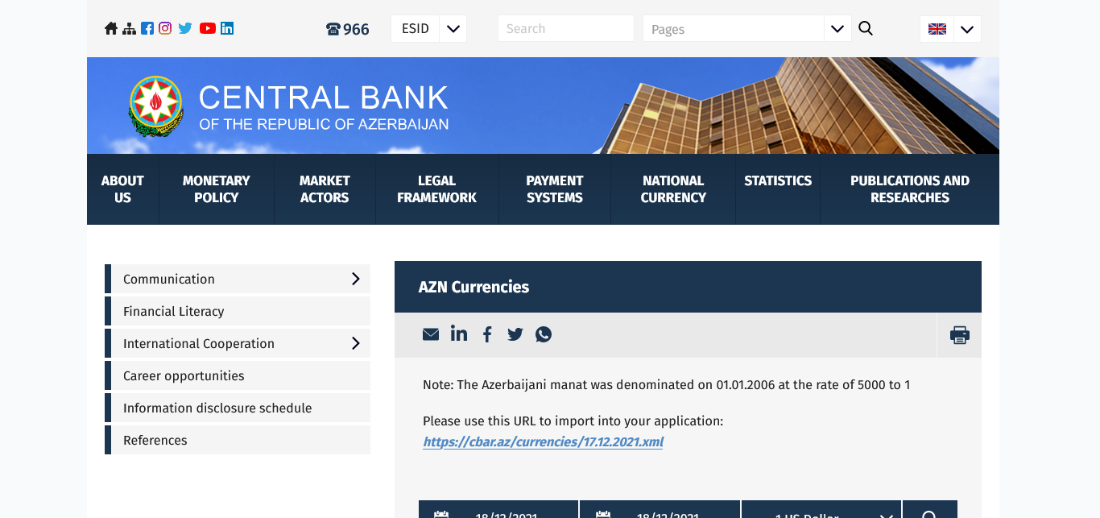Click the magnifier search icon in header
The height and width of the screenshot is (518, 1100).
coord(866,29)
